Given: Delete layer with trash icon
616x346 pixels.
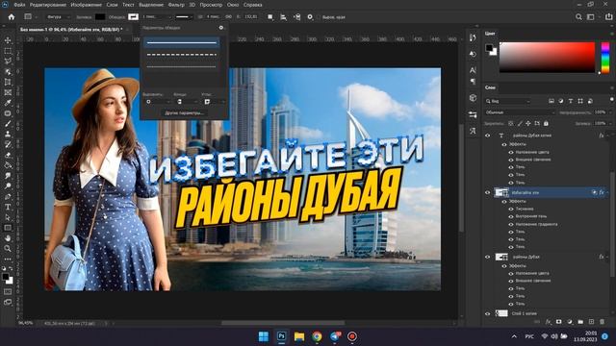Looking at the screenshot, I should click(602, 322).
